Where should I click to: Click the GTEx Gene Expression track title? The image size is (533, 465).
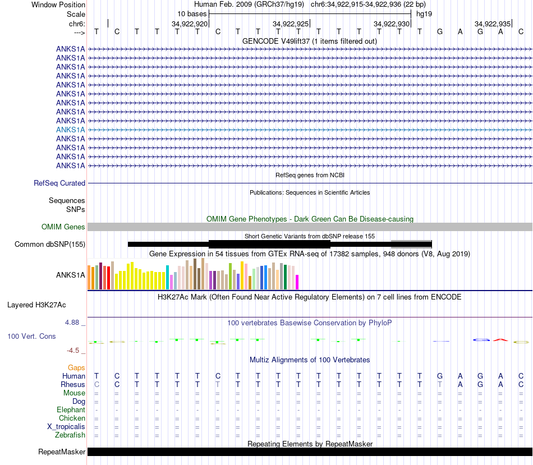[x=310, y=254]
